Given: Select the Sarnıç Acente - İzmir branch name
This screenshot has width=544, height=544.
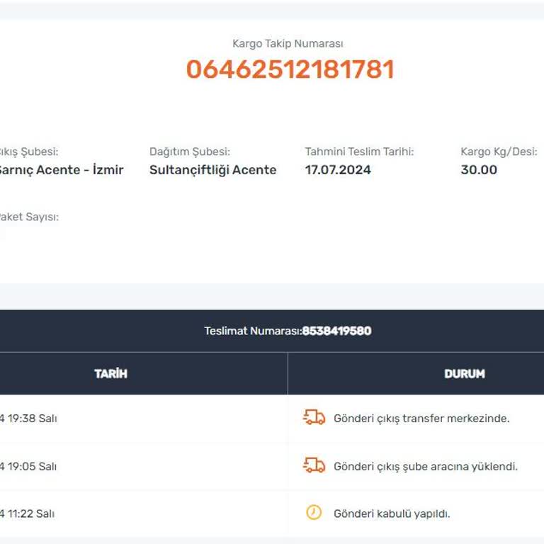Looking at the screenshot, I should [60, 170].
